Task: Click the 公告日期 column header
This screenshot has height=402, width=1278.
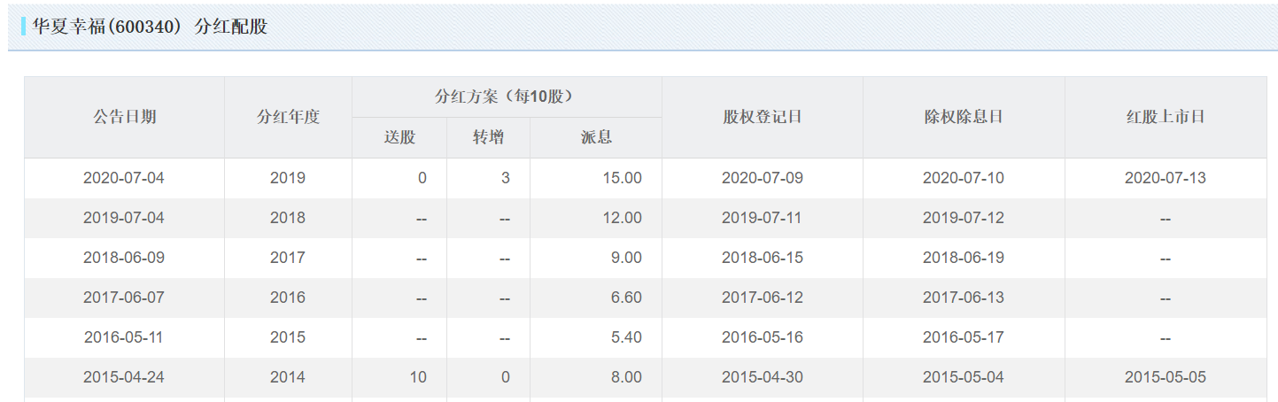Action: (125, 117)
